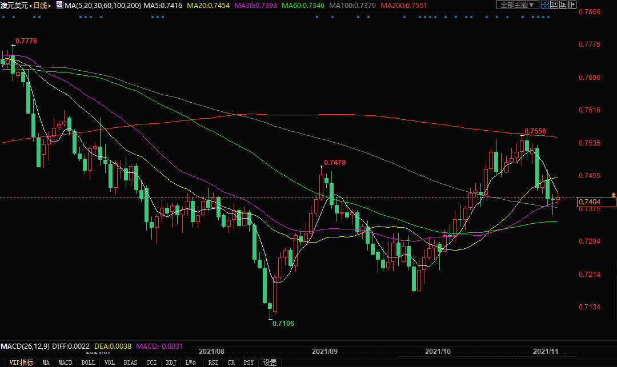Select the MACD indicator tab
This screenshot has width=617, height=367.
pyautogui.click(x=65, y=362)
